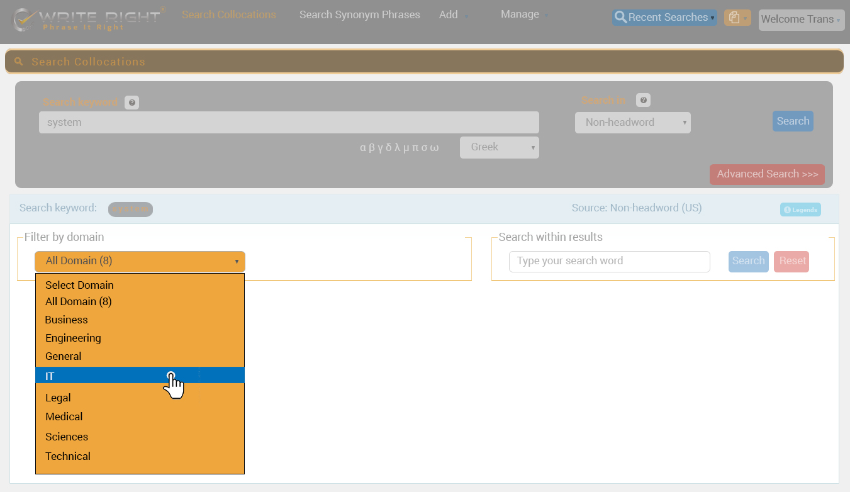Open the Welcome Trans user menu
850x492 pixels.
click(800, 20)
